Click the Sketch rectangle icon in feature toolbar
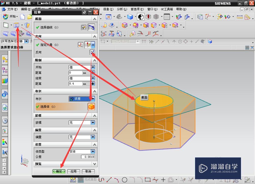255x184 pixels. 6,25
